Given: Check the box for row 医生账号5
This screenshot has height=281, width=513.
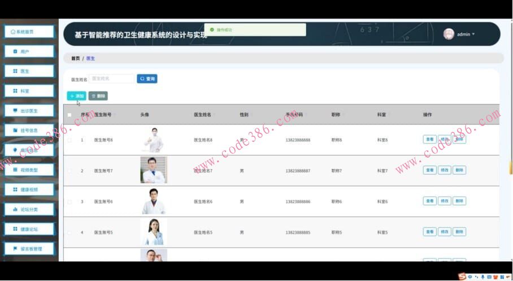Looking at the screenshot, I should click(x=69, y=232).
